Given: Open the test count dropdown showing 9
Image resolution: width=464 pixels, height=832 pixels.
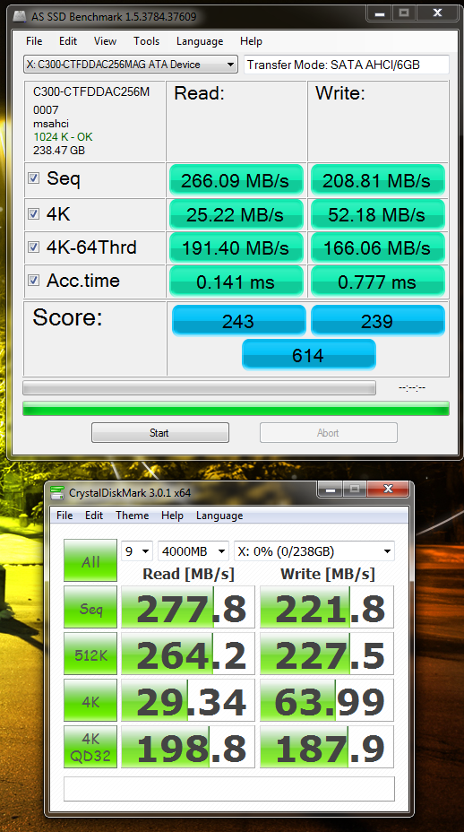Looking at the screenshot, I should coord(137,551).
